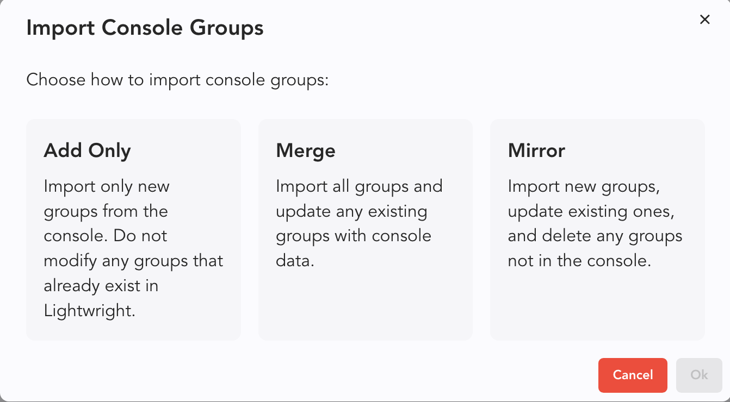Click "Import all groups and" text line
Screen dimensions: 730x402
(x=359, y=186)
